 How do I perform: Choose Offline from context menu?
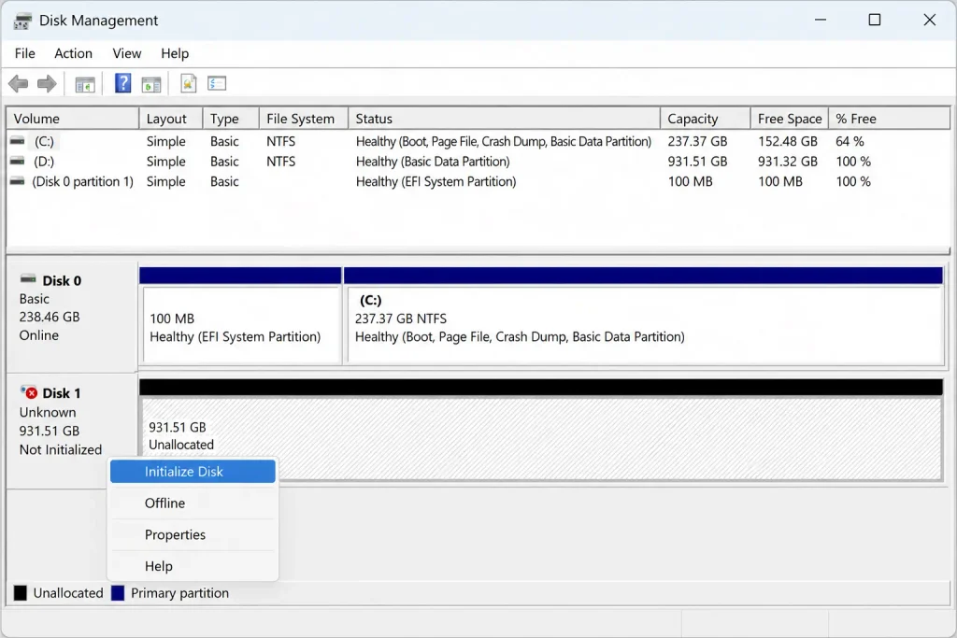tap(193, 503)
